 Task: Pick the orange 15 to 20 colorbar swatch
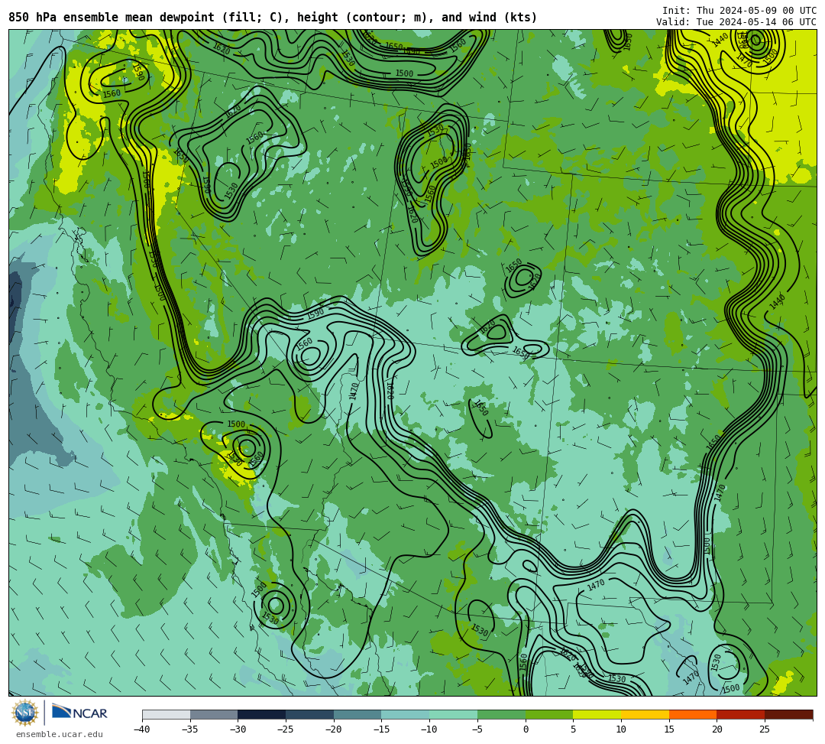693,714
